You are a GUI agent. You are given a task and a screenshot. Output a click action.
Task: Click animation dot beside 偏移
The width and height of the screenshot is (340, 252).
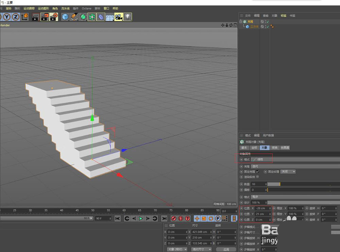(241, 190)
